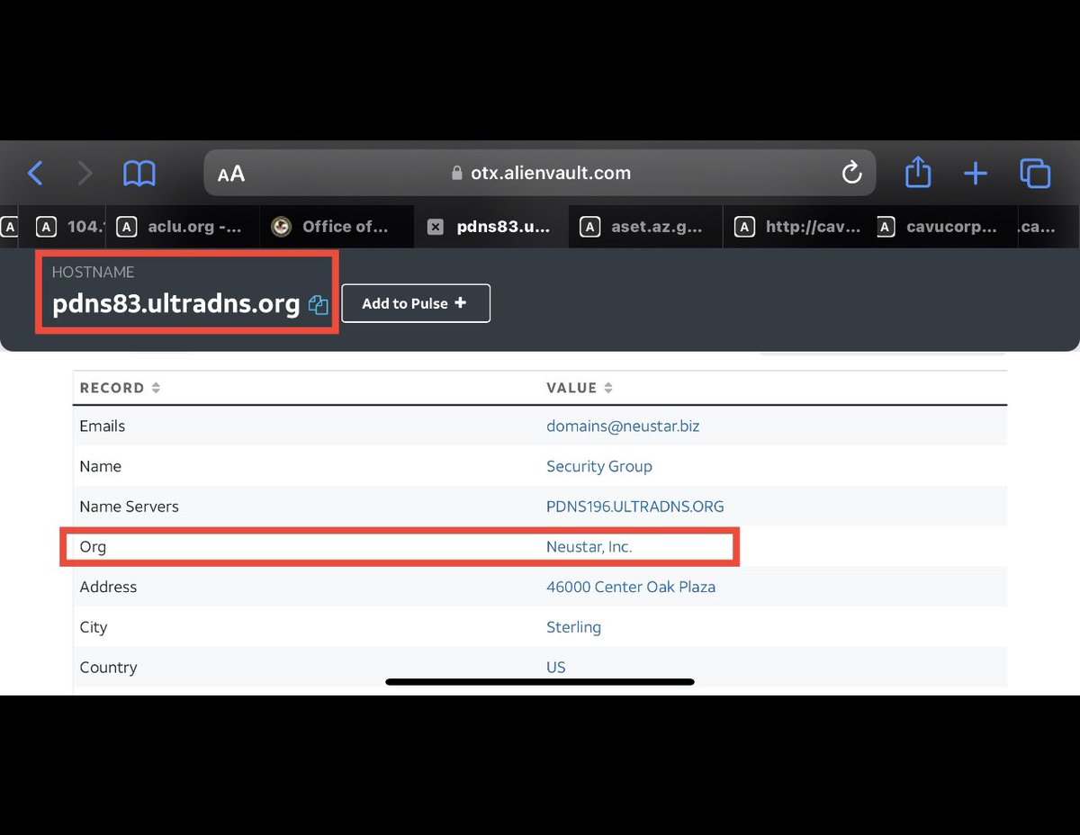The width and height of the screenshot is (1080, 835).
Task: Tap the Safari back arrow
Action: pos(35,173)
